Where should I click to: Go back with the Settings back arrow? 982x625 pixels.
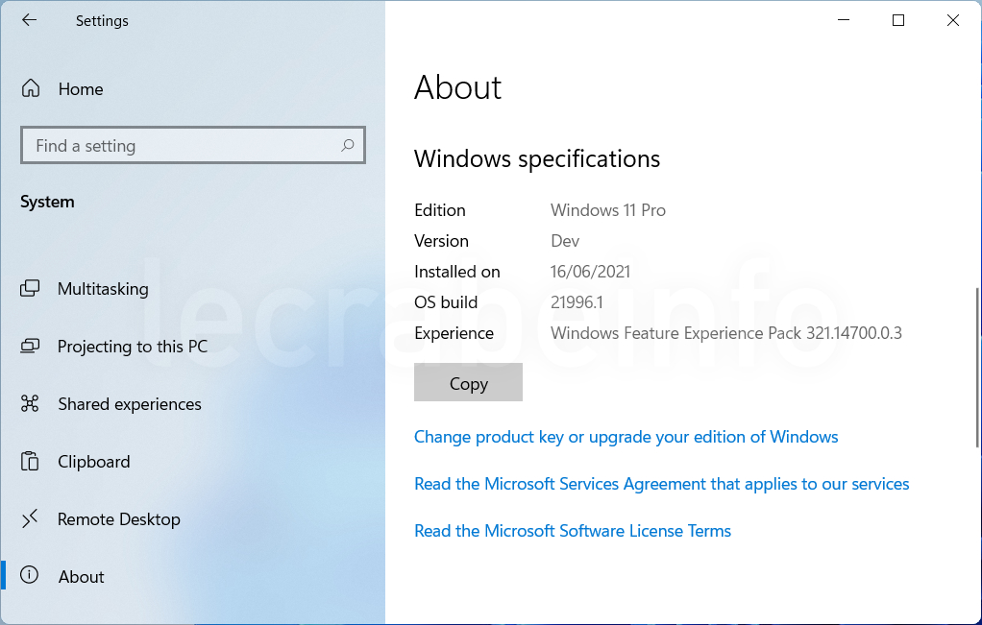[30, 20]
